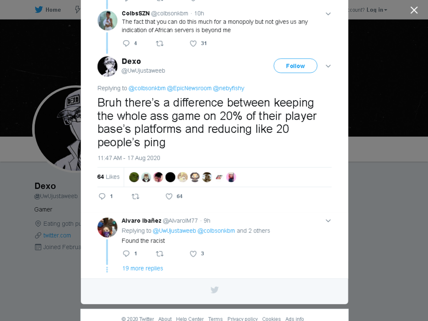This screenshot has height=321, width=428.
Task: Like Alvaro Ibañez's reply with heart
Action: [193, 254]
